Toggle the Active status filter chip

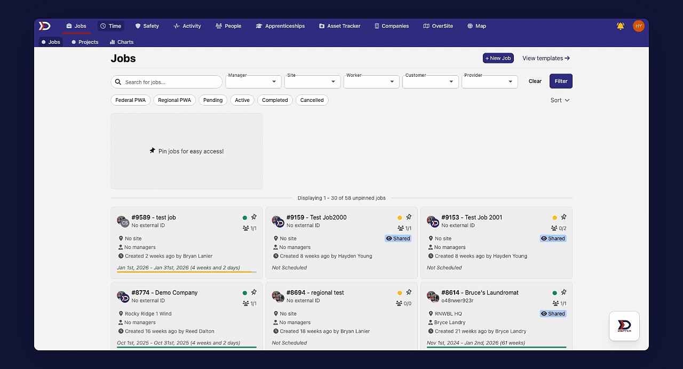[242, 100]
